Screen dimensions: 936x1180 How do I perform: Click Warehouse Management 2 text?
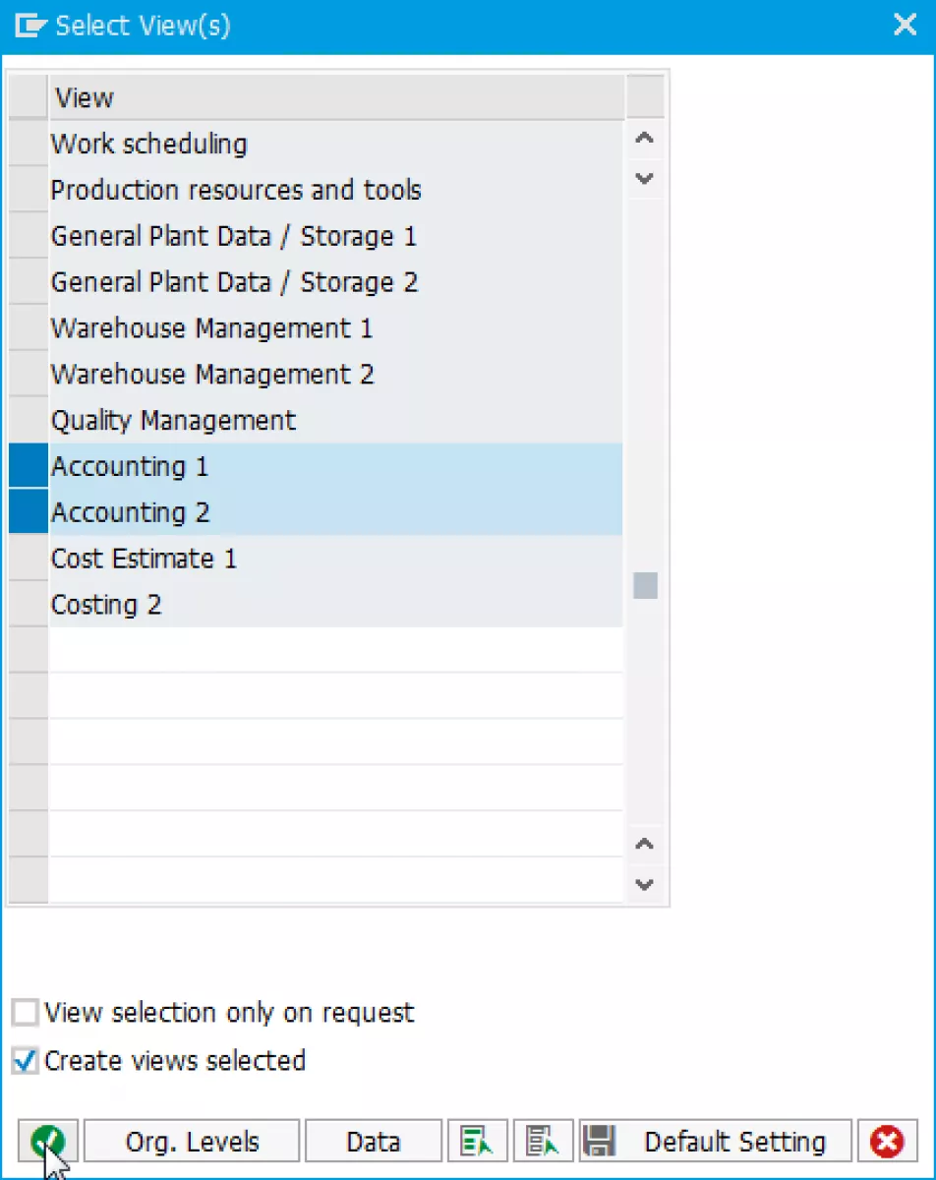point(212,375)
